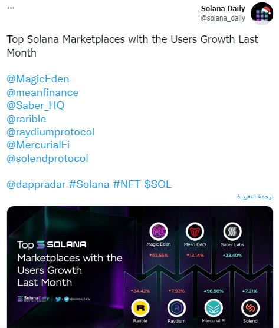The image size is (279, 328).
Task: Click the Mercurial Fi logo icon
Action: (214, 308)
